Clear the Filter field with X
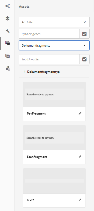 (85, 22)
